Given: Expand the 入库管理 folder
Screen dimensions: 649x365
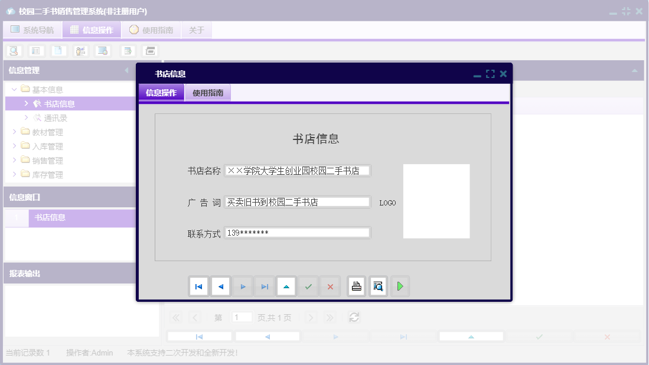Looking at the screenshot, I should (15, 145).
